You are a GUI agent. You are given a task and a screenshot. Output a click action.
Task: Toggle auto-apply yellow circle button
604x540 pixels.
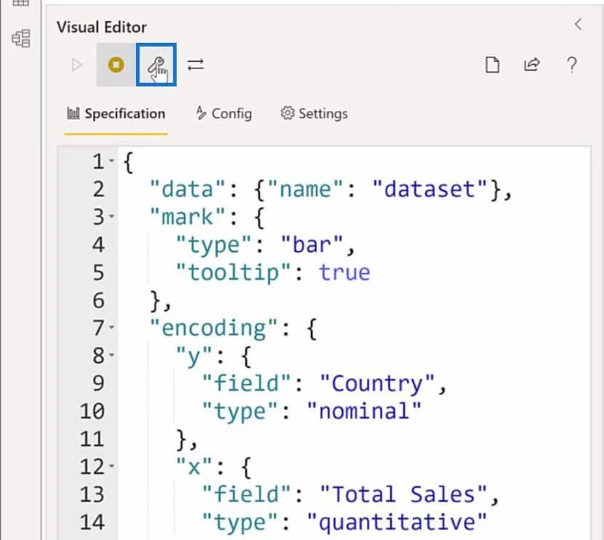(116, 65)
